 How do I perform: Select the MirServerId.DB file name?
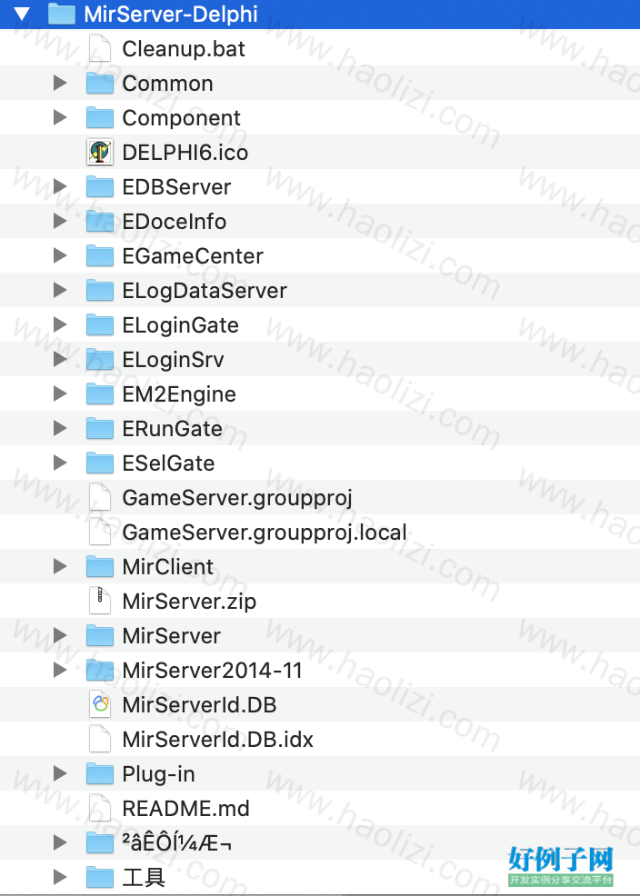pos(199,704)
